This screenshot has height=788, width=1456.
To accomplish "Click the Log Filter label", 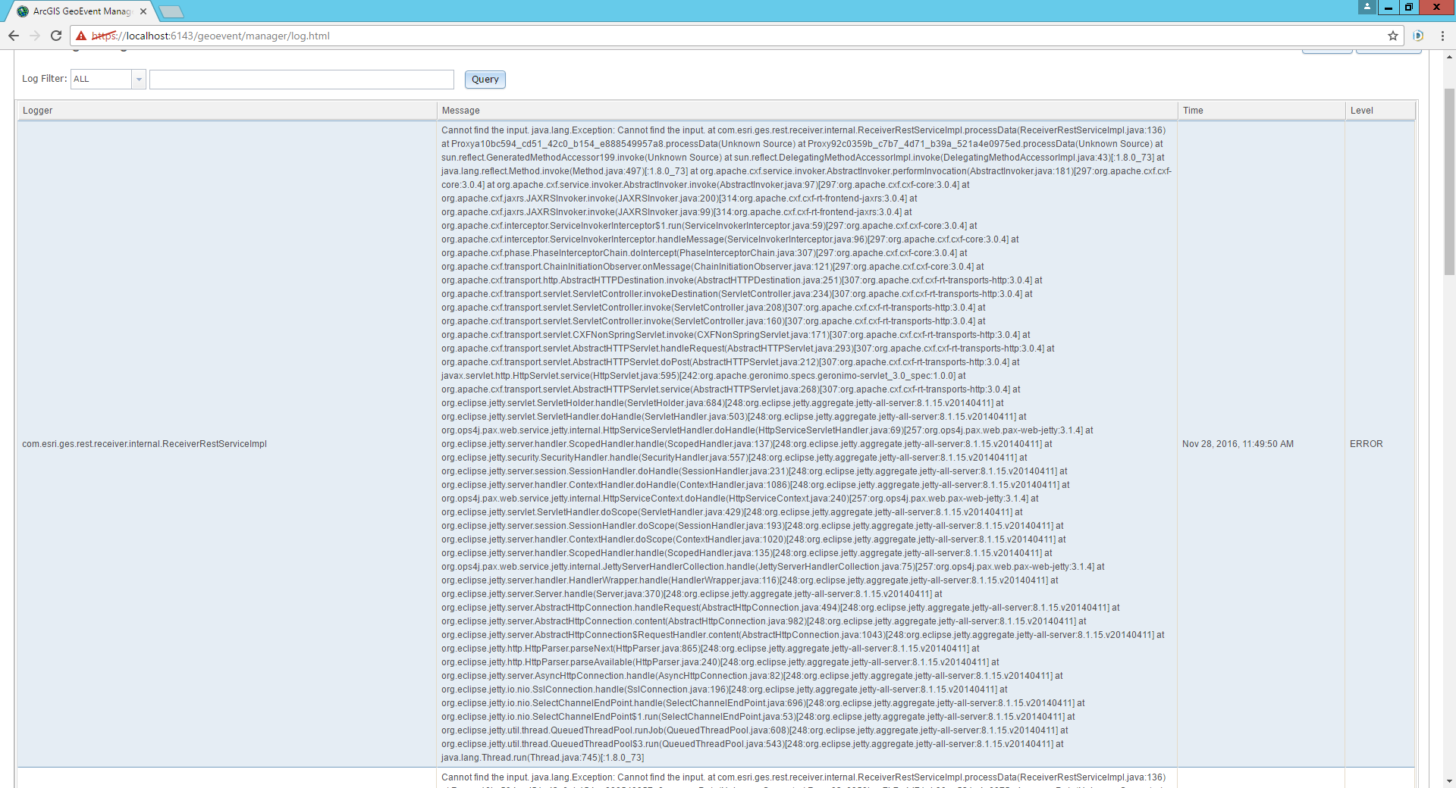I will [x=44, y=79].
